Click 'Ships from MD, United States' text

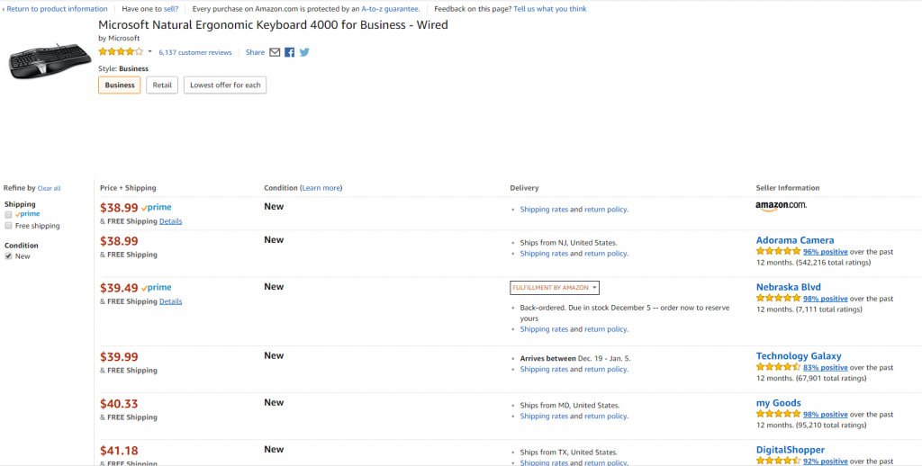pyautogui.click(x=570, y=405)
